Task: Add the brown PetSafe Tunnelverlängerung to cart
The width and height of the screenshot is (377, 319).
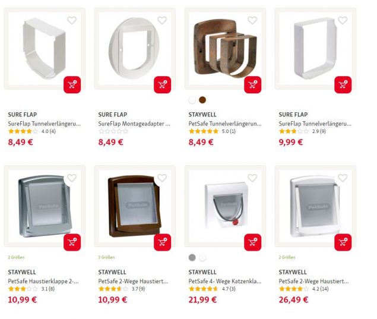Action: click(253, 85)
